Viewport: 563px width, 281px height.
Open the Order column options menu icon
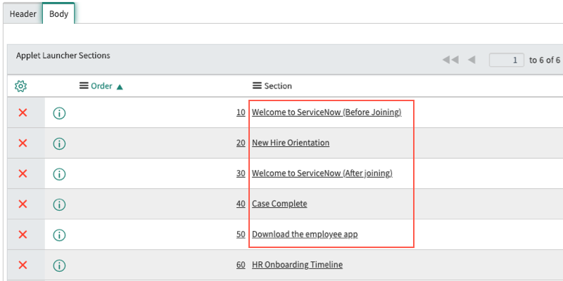84,86
